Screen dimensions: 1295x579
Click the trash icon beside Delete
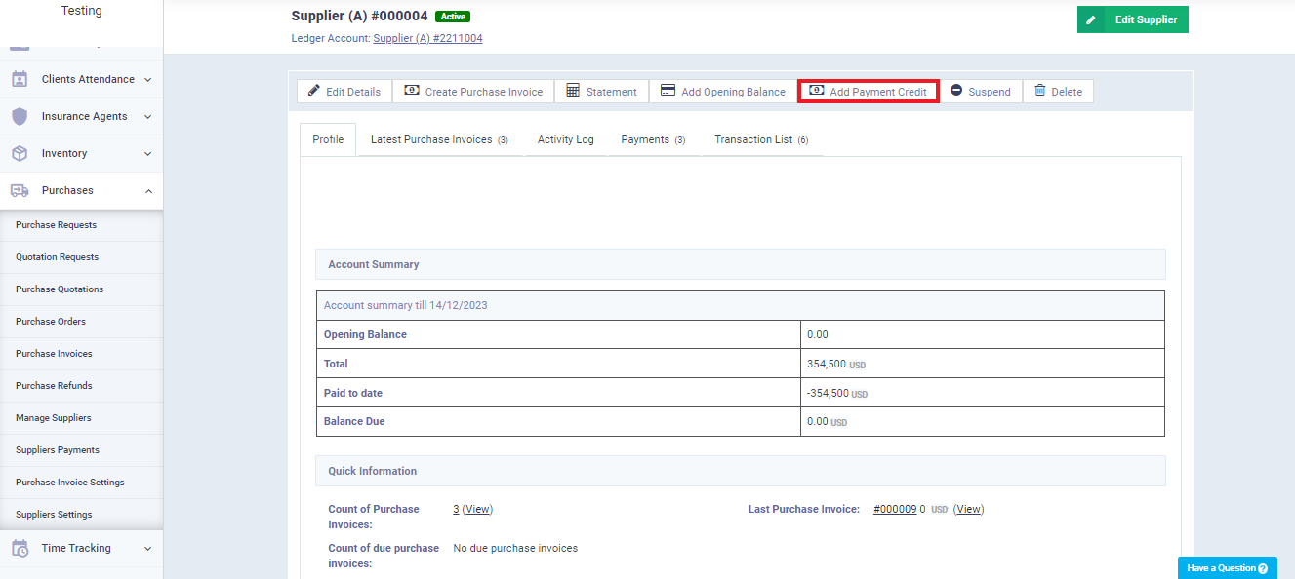(1040, 91)
